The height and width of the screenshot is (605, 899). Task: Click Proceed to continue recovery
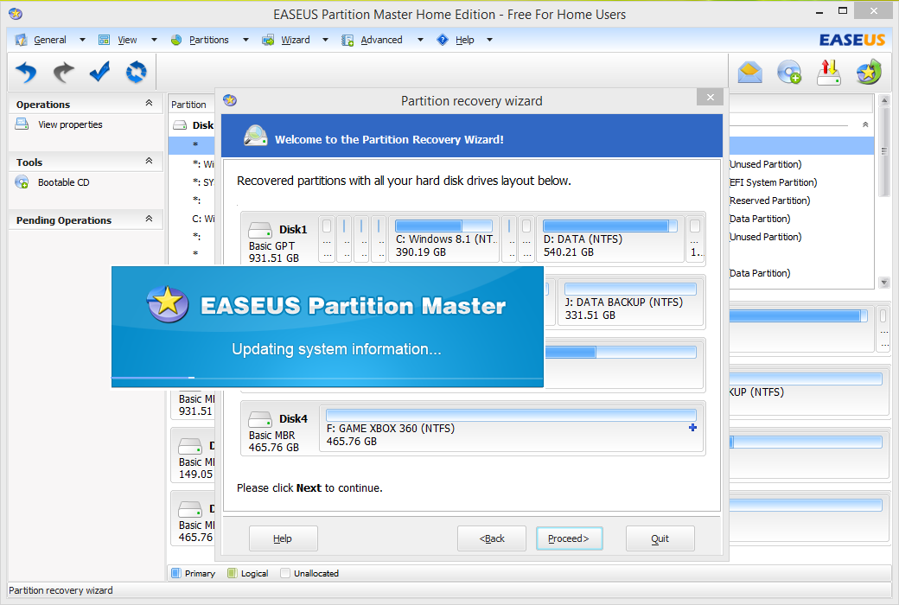(x=569, y=538)
